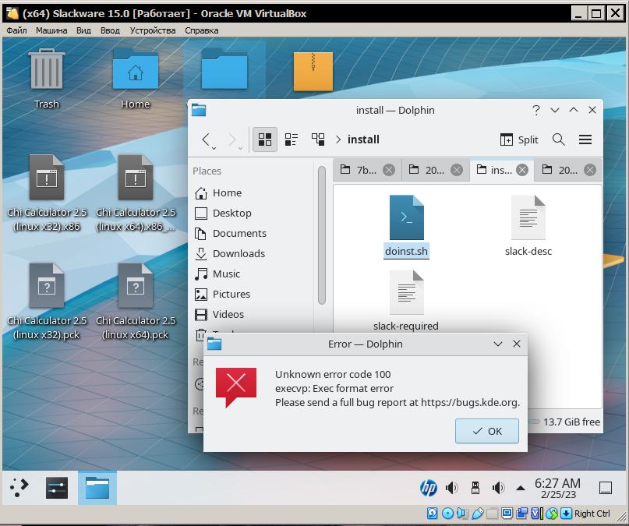Screen dimensions: 629x526
Task: Click the red error icon in dialog
Action: [236, 387]
